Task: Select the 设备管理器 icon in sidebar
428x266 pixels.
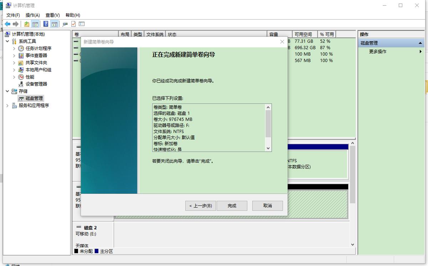Action: (x=20, y=84)
